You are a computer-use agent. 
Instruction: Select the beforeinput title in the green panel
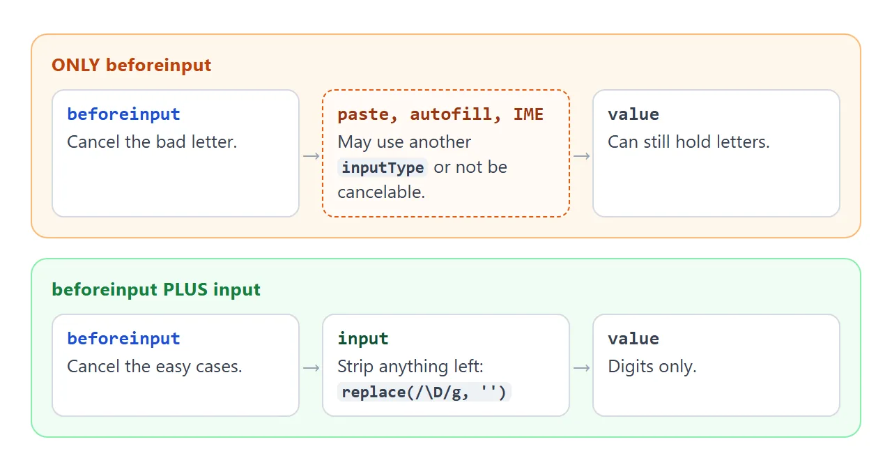tap(123, 339)
